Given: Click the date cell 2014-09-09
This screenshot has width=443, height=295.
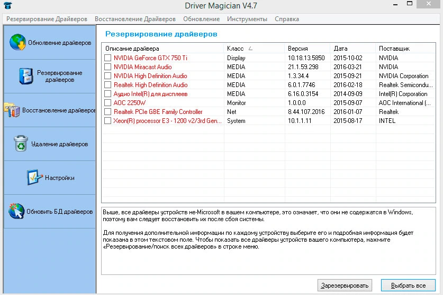Looking at the screenshot, I should point(348,94).
